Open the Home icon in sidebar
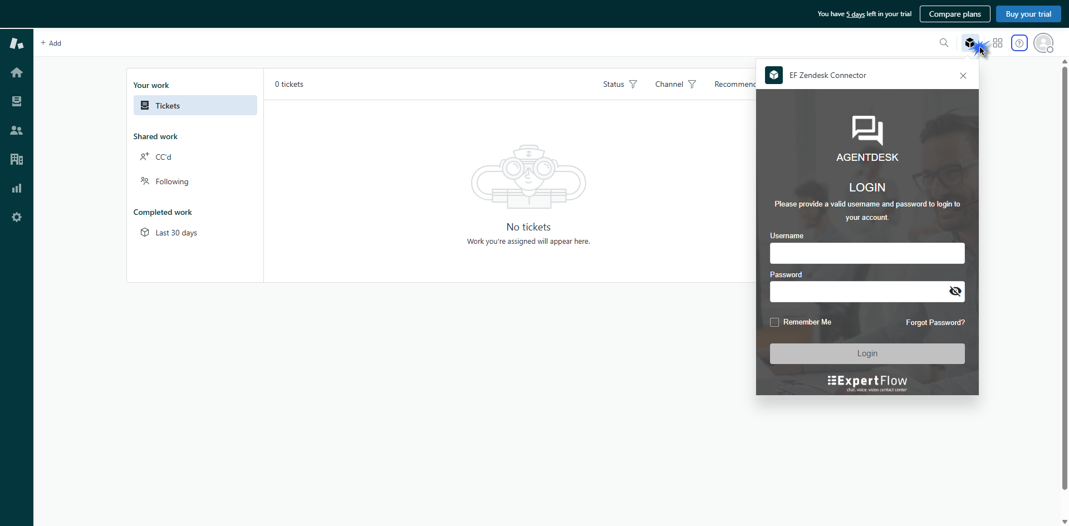Image resolution: width=1069 pixels, height=526 pixels. 17,72
